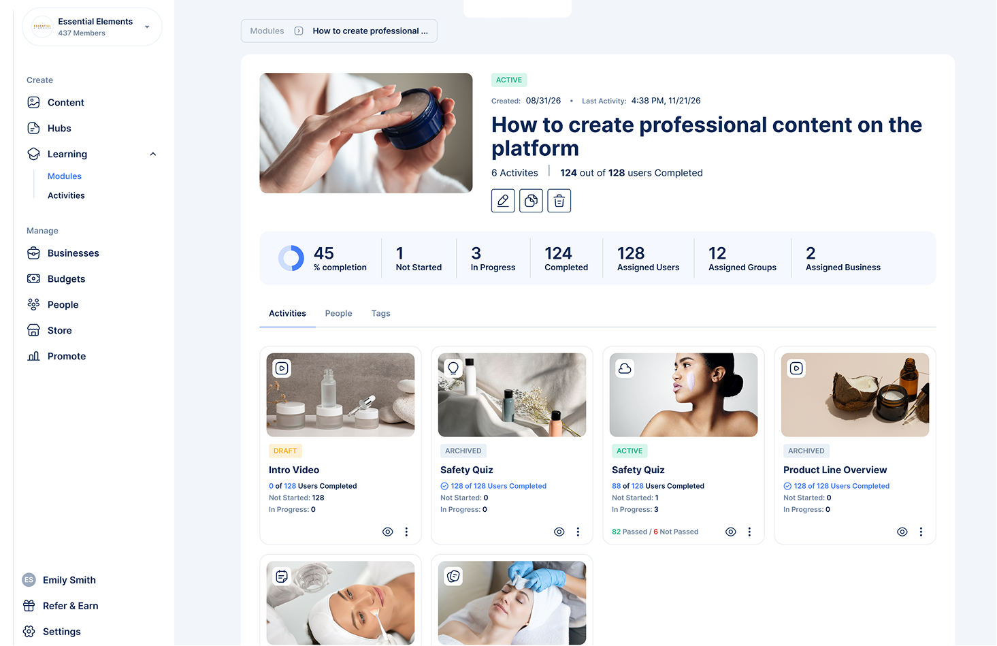The height and width of the screenshot is (646, 997).
Task: Click '124 Completed' statistic
Action: tap(566, 258)
